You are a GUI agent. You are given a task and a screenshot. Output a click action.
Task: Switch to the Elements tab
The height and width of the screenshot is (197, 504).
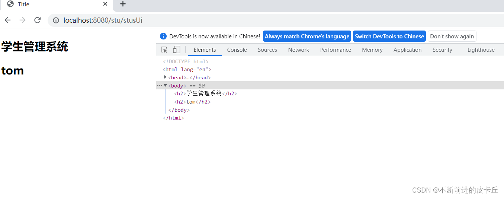[x=205, y=50]
